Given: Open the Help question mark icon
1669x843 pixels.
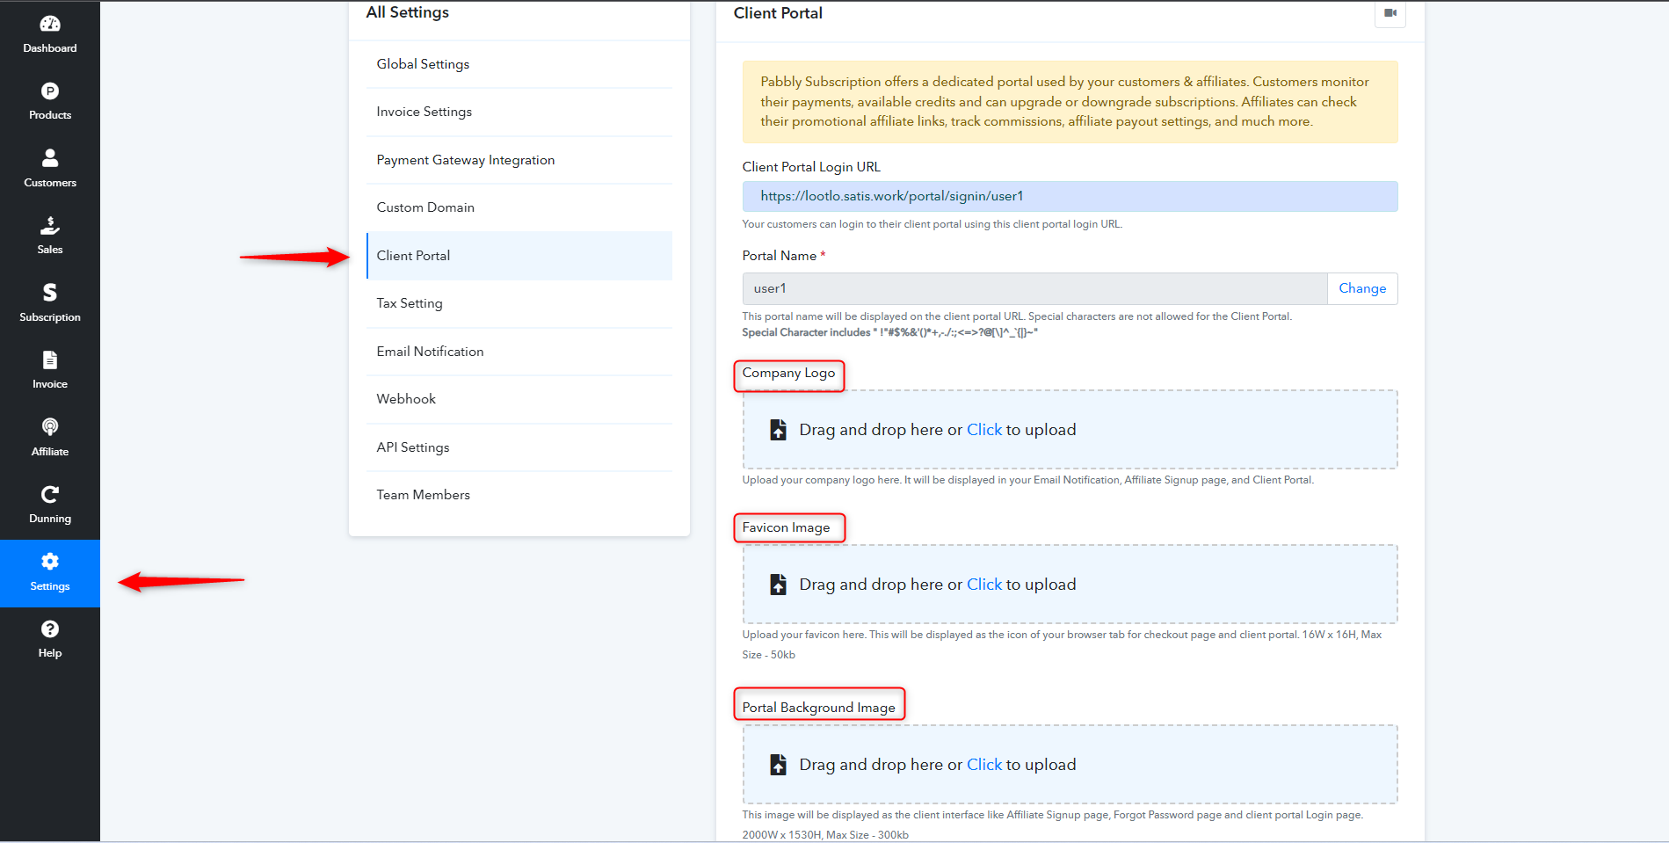Looking at the screenshot, I should [50, 629].
